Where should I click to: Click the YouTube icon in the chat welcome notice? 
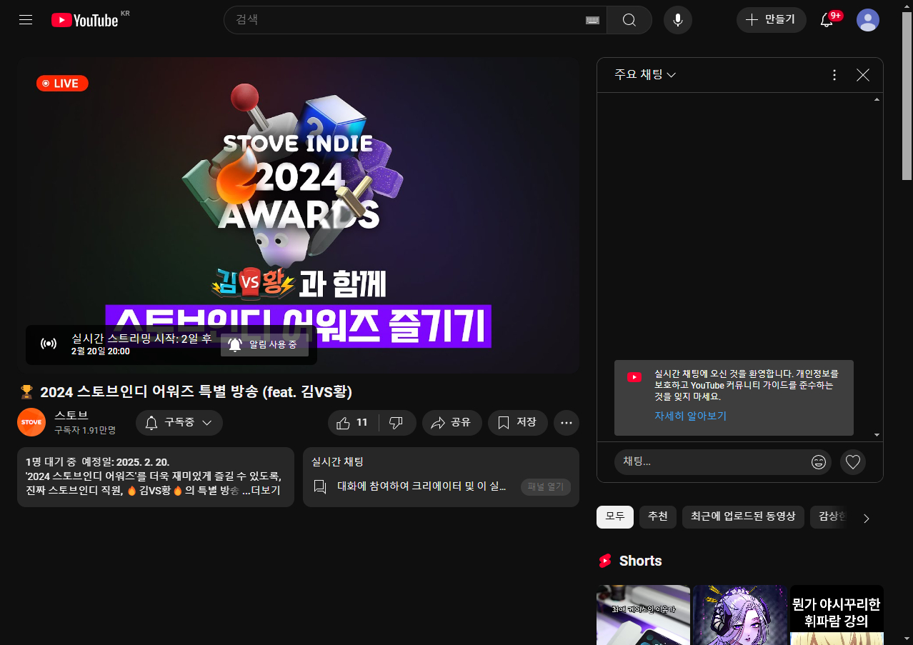[x=634, y=377]
